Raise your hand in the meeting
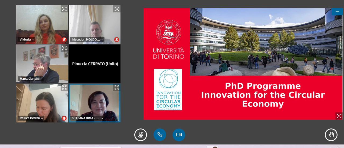The image size is (344, 148). 331,135
